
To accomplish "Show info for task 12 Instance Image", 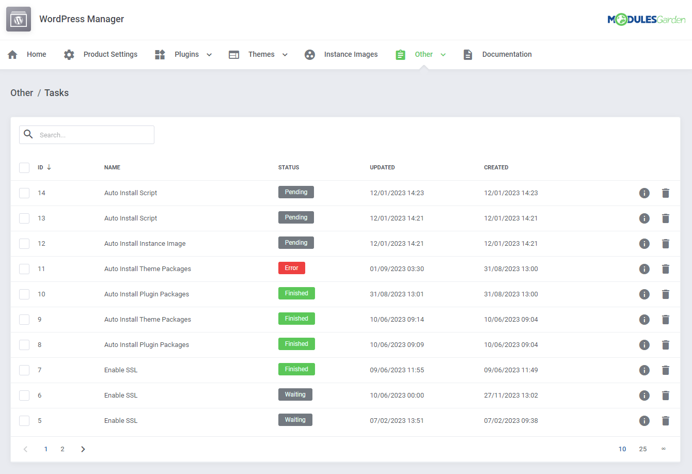I will [x=644, y=244].
